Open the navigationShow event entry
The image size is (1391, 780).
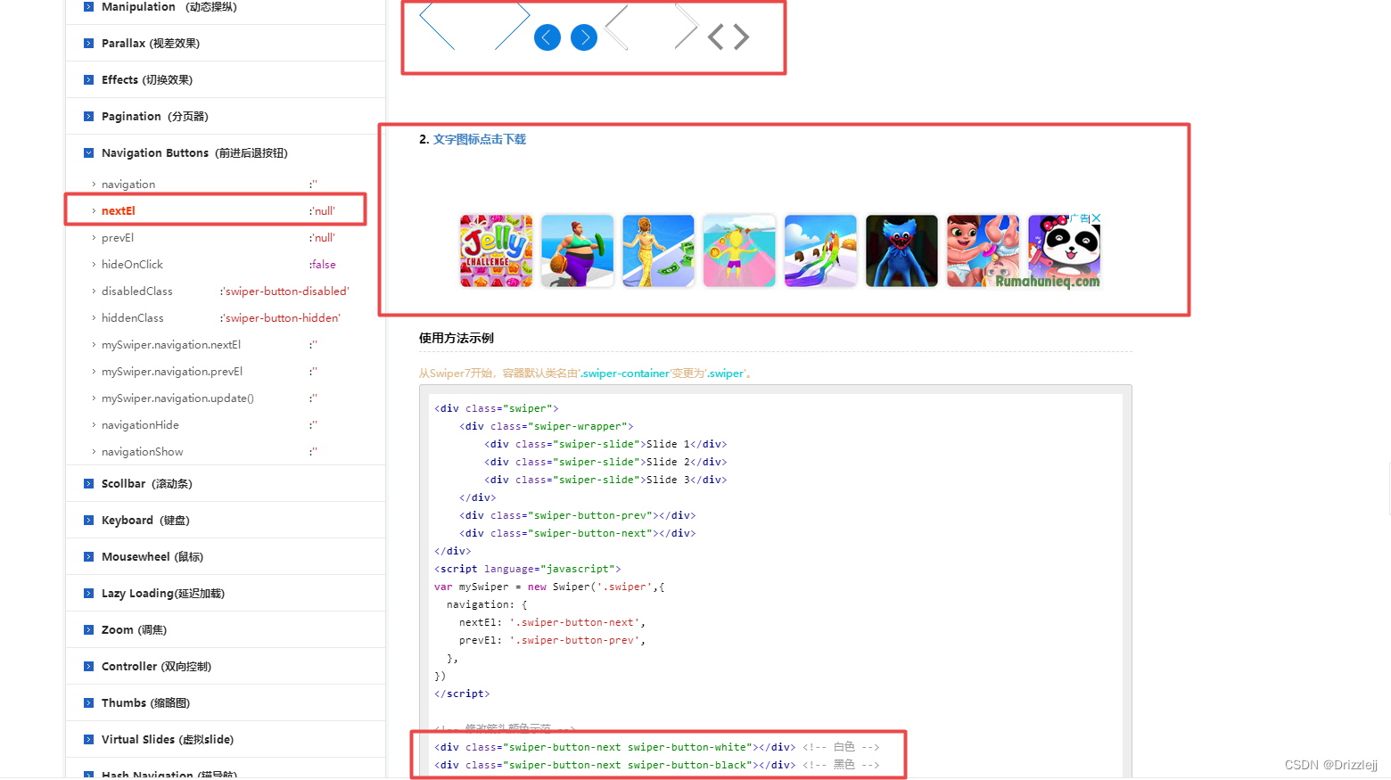click(143, 452)
